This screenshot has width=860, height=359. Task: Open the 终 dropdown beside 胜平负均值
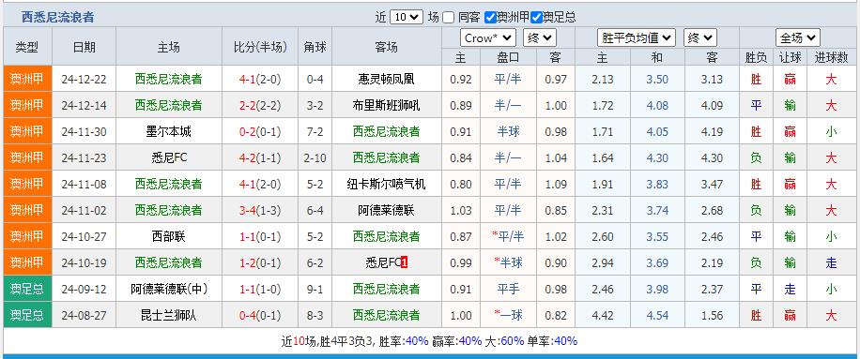[700, 37]
